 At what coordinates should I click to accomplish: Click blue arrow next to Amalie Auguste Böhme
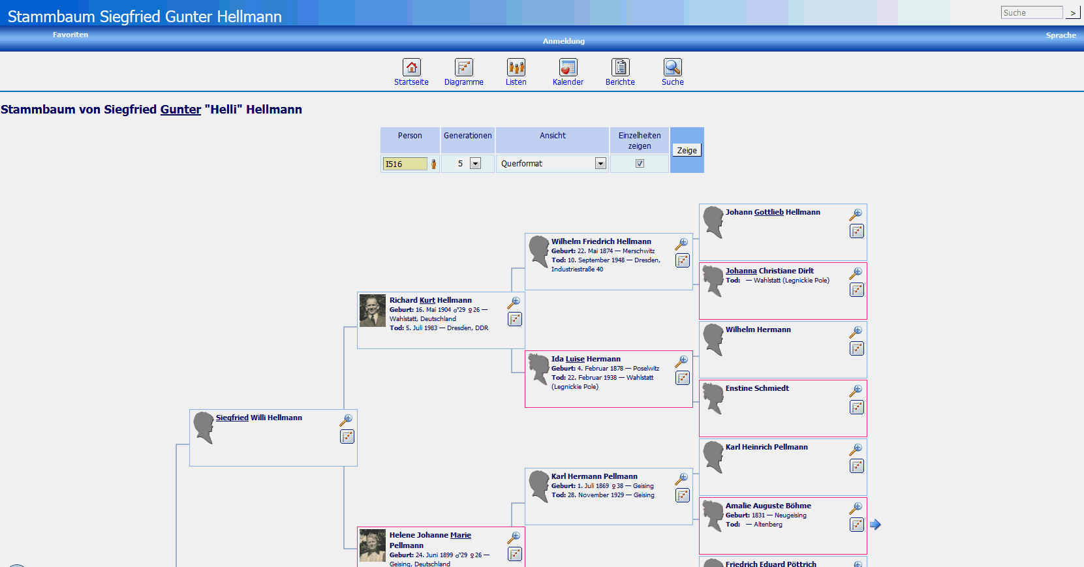point(875,525)
